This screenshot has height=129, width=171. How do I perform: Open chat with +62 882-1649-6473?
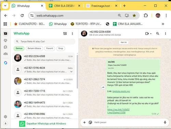point(43,104)
